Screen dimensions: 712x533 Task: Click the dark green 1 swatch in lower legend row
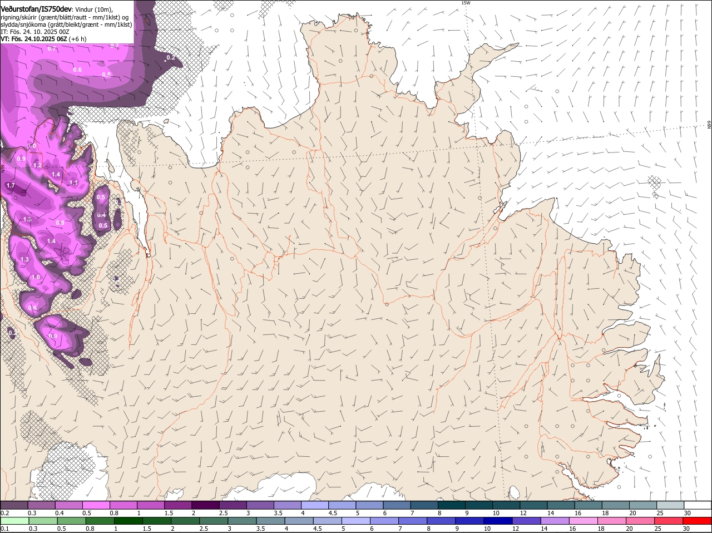coord(129,521)
